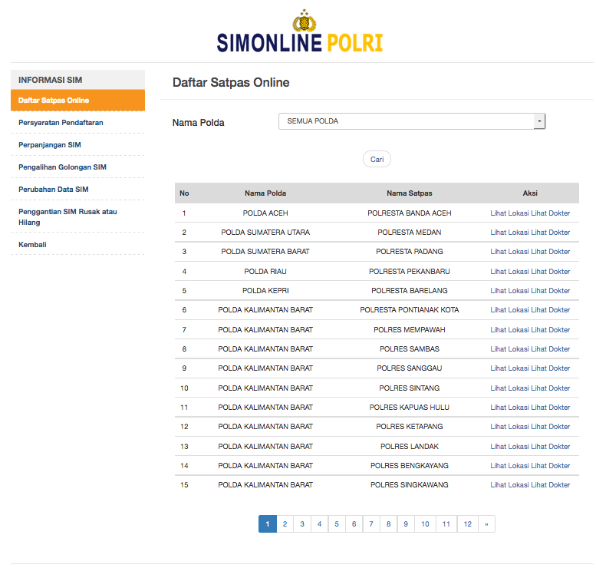Go to pagination page 2
Viewport: 596px width, 568px height.
point(285,524)
